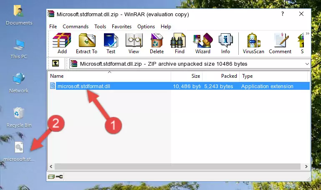
Task: Open the address path dropdown
Action: [307, 64]
